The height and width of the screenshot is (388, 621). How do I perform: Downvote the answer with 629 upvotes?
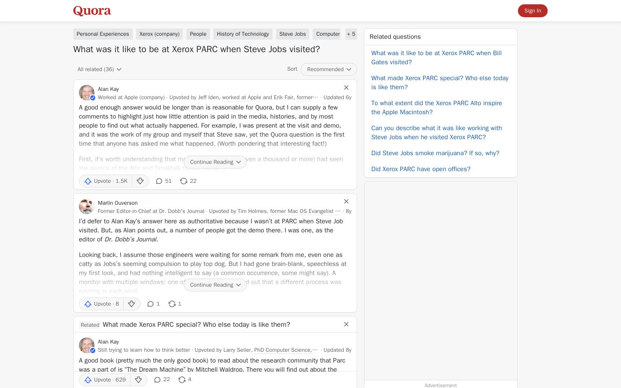point(138,380)
